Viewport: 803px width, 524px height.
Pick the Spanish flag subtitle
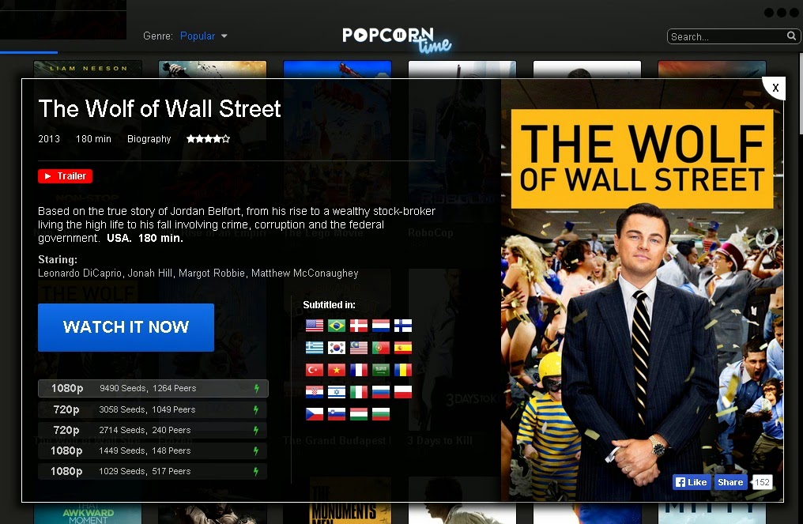tap(402, 348)
